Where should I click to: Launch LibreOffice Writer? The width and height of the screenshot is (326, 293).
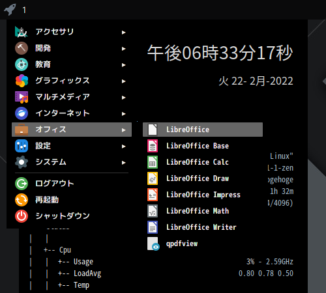click(201, 227)
